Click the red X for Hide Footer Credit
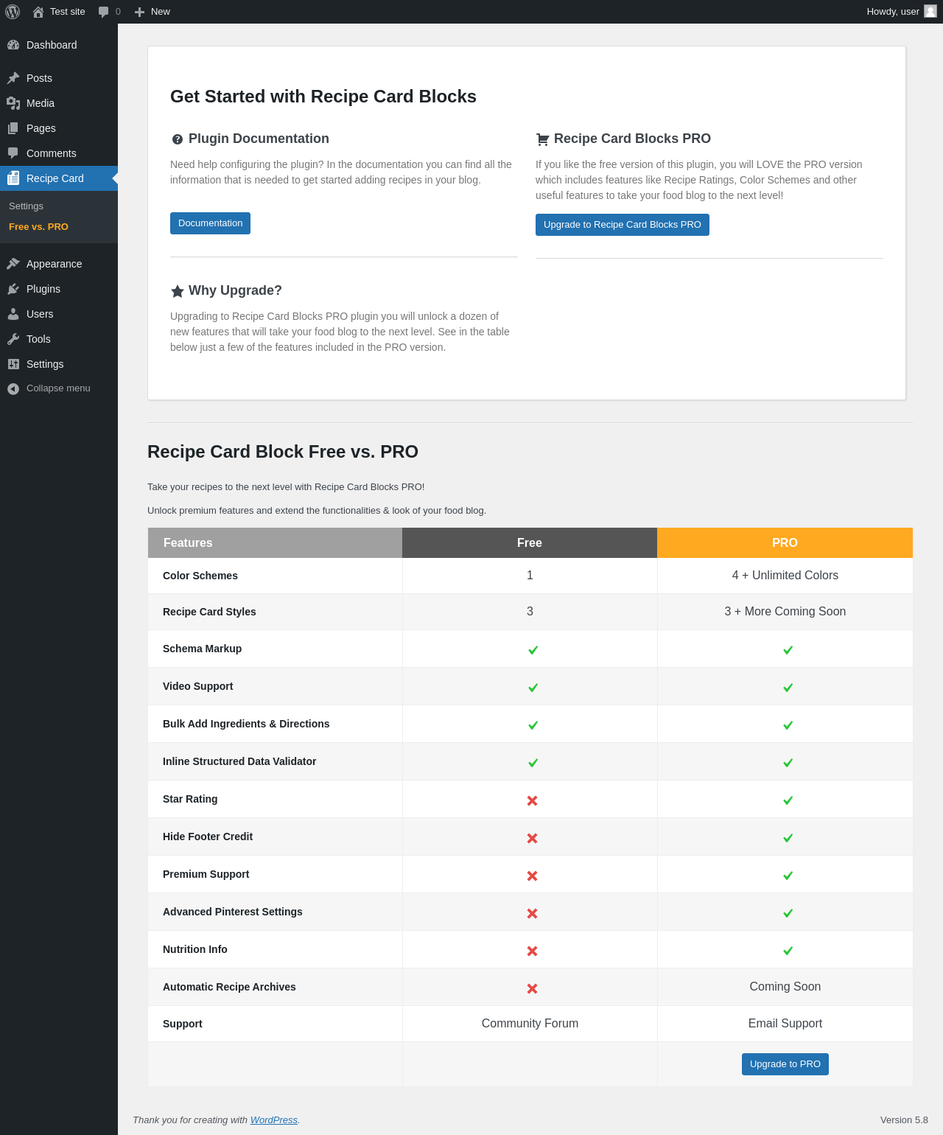 [x=533, y=838]
